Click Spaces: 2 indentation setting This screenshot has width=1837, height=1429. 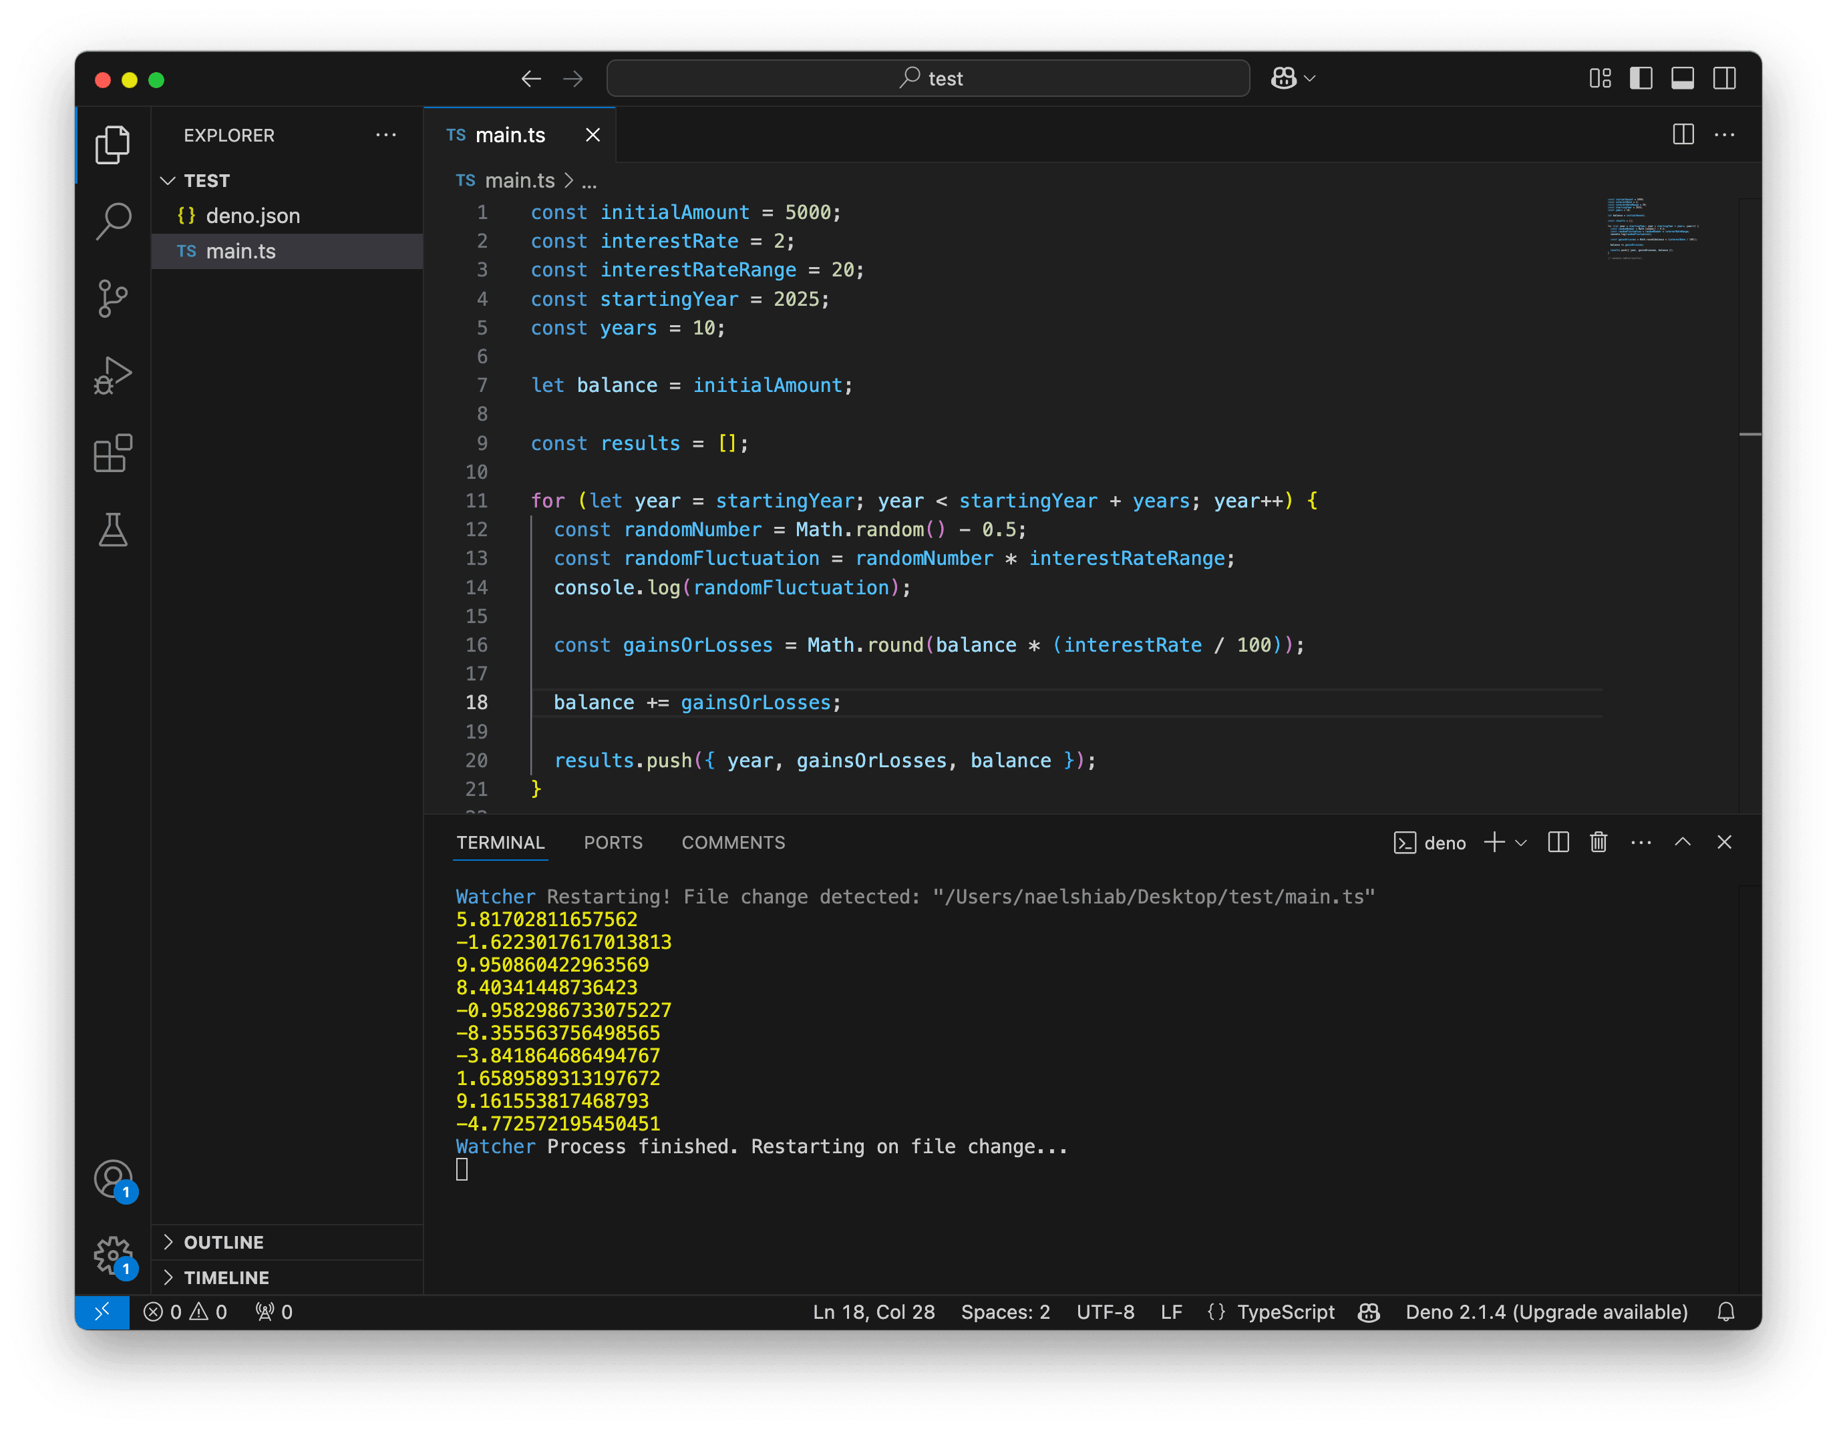pos(1006,1312)
